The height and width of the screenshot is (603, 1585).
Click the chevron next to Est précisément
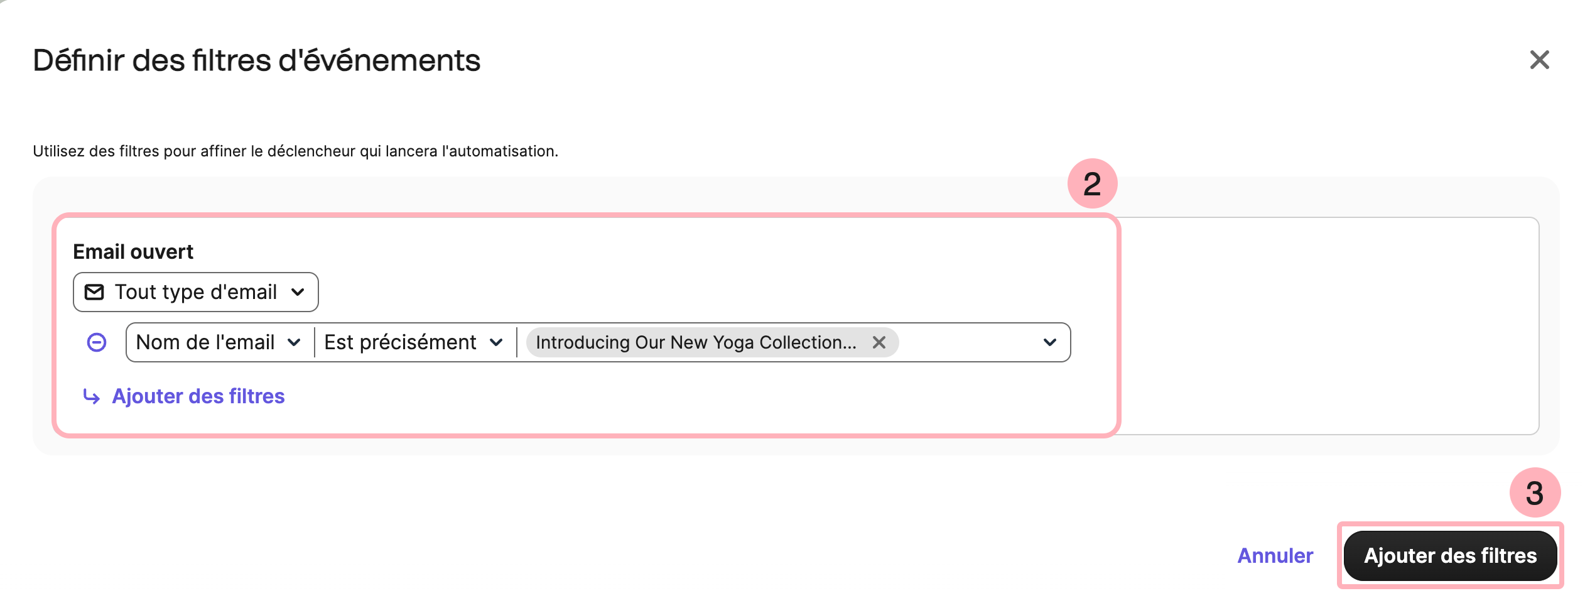pos(496,342)
